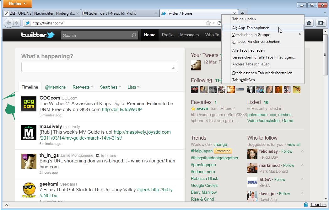Click the forward navigation arrow
The image size is (329, 210).
[x=17, y=23]
